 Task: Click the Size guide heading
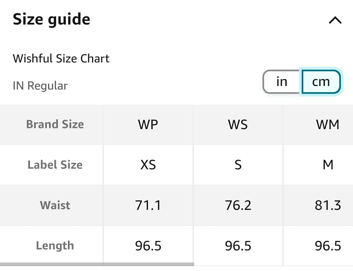(51, 19)
